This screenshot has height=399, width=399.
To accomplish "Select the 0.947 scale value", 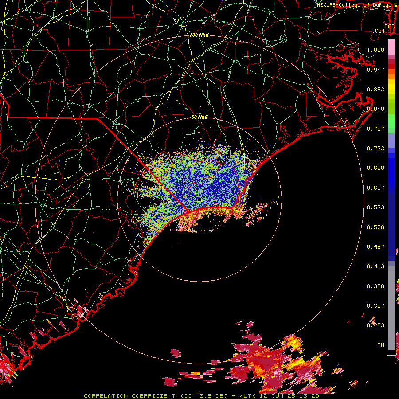I will [x=376, y=70].
